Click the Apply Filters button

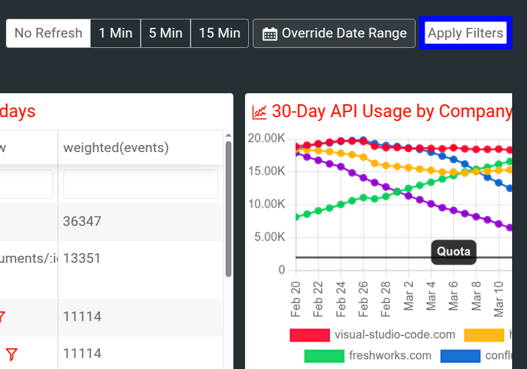pos(465,33)
